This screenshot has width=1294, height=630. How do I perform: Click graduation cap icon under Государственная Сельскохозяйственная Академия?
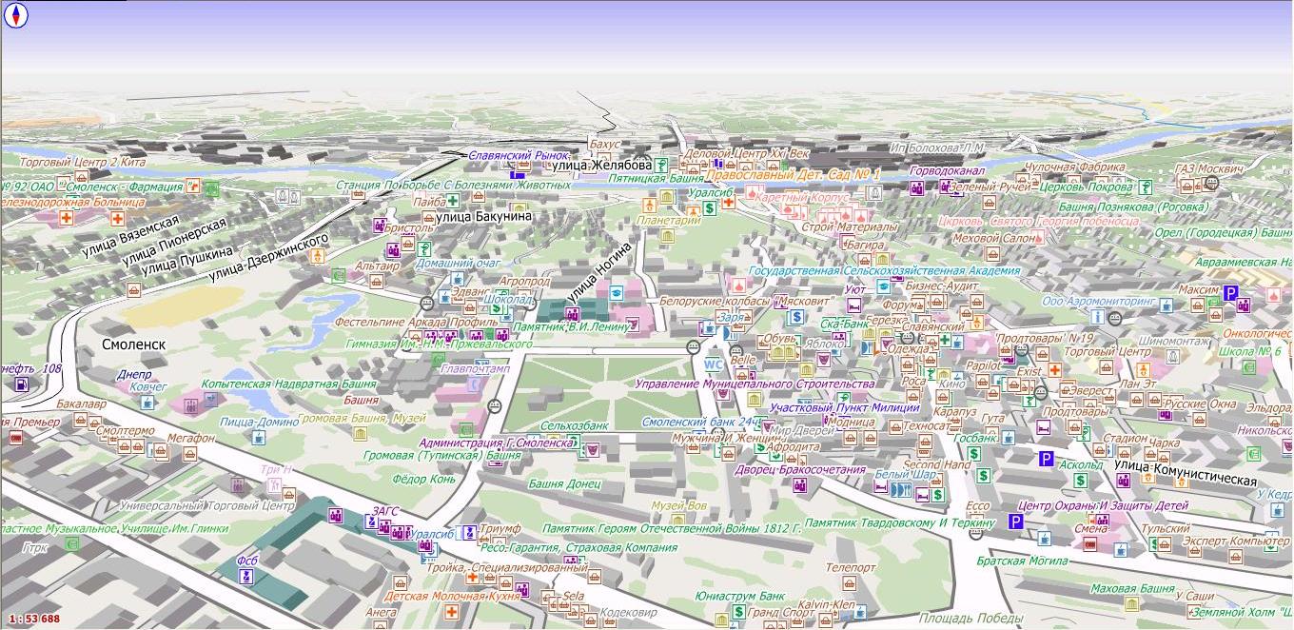tap(883, 285)
